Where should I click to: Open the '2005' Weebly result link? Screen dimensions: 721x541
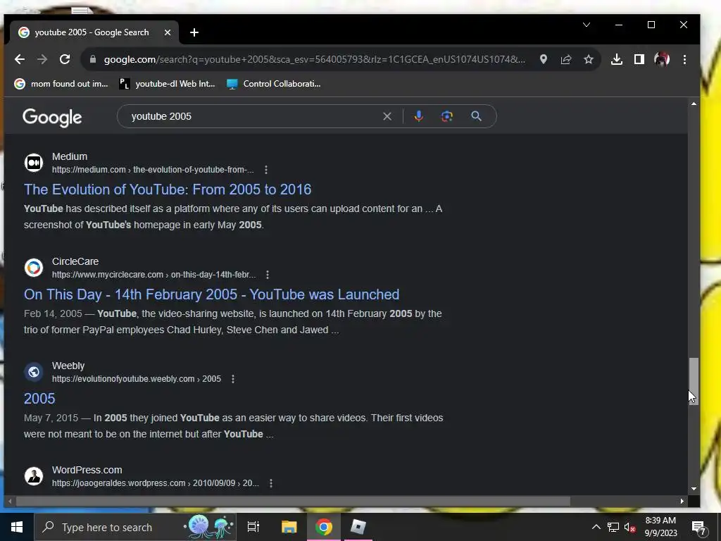tap(39, 399)
